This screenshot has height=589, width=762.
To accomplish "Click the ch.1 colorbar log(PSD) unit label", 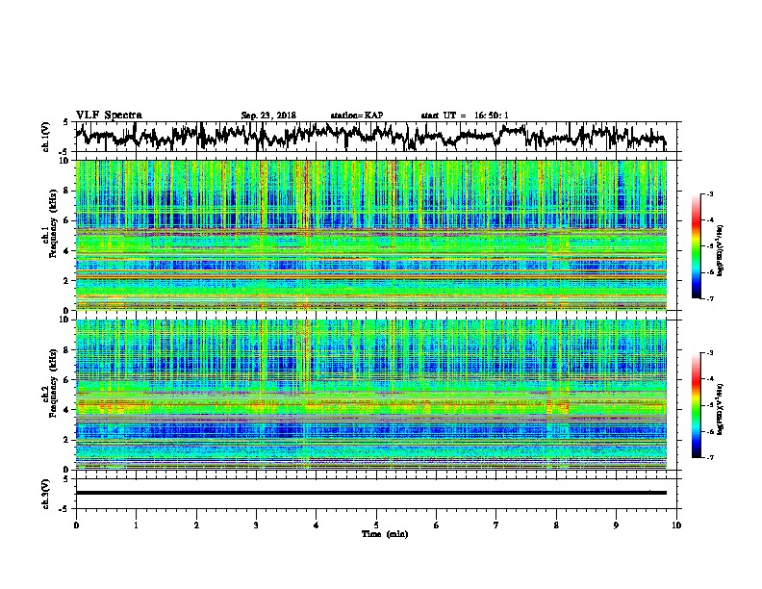I will coord(721,251).
